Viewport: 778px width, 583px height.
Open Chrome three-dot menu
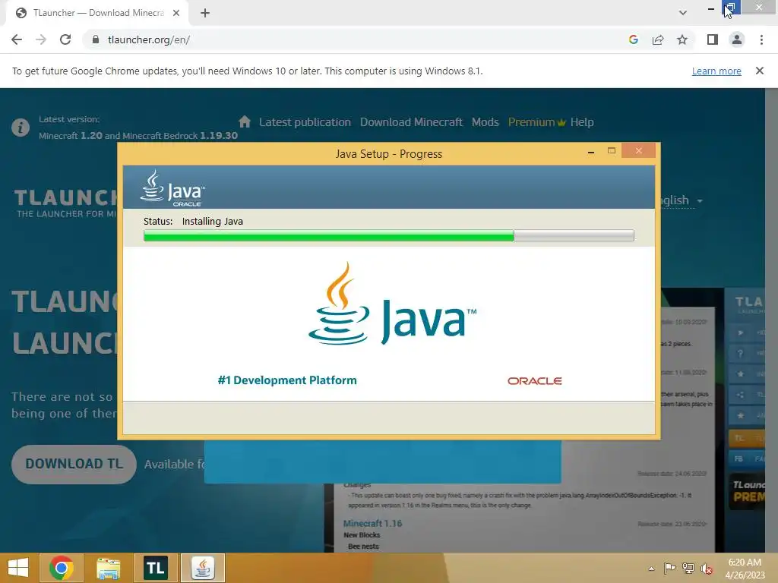(x=761, y=39)
